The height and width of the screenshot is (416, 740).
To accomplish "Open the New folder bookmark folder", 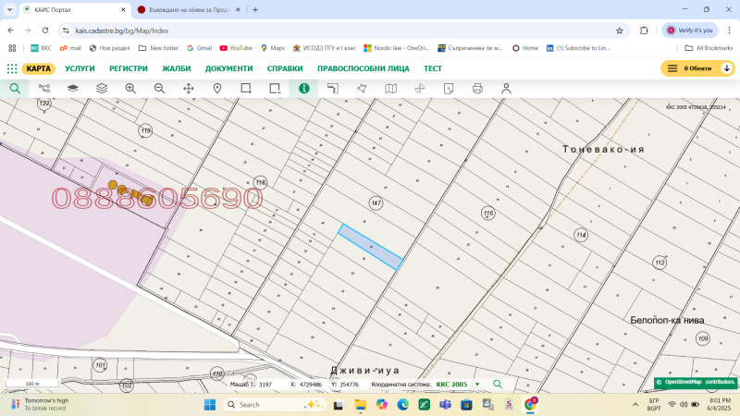I will 158,48.
